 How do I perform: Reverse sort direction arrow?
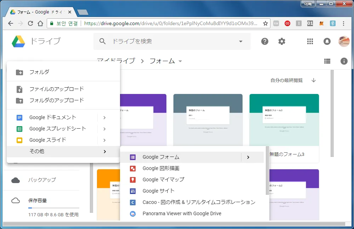tap(314, 80)
